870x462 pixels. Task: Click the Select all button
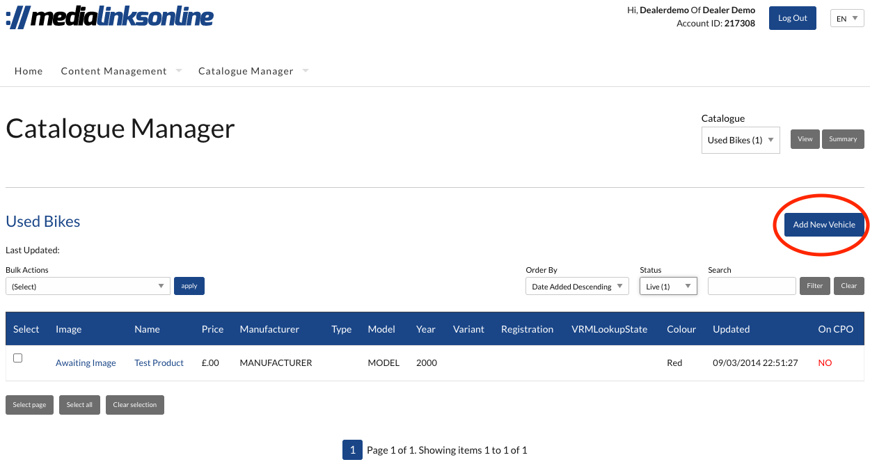pyautogui.click(x=79, y=405)
